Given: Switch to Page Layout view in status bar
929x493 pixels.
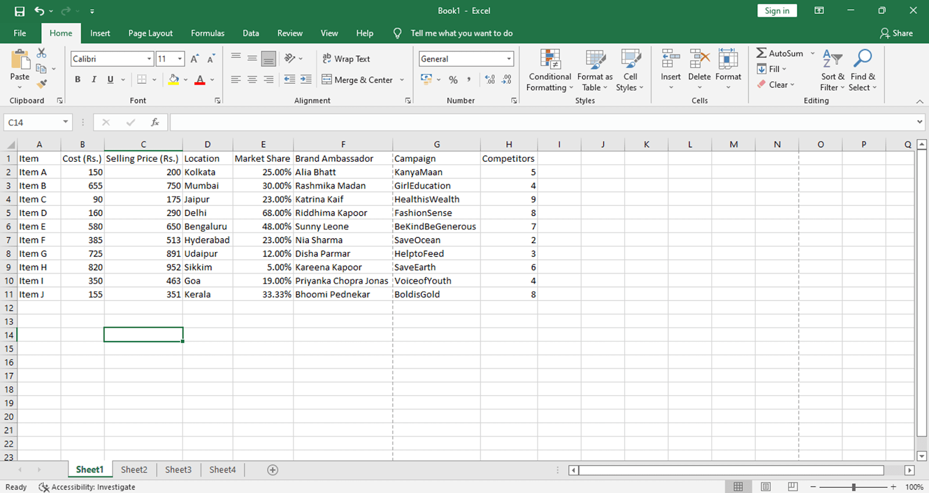Looking at the screenshot, I should click(x=766, y=487).
